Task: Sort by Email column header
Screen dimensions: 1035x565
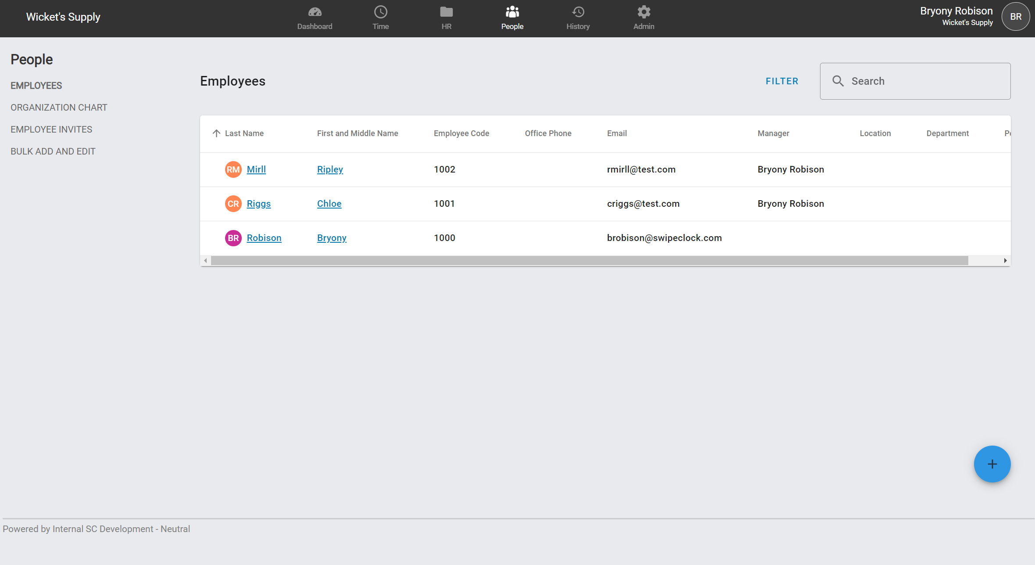Action: click(617, 133)
